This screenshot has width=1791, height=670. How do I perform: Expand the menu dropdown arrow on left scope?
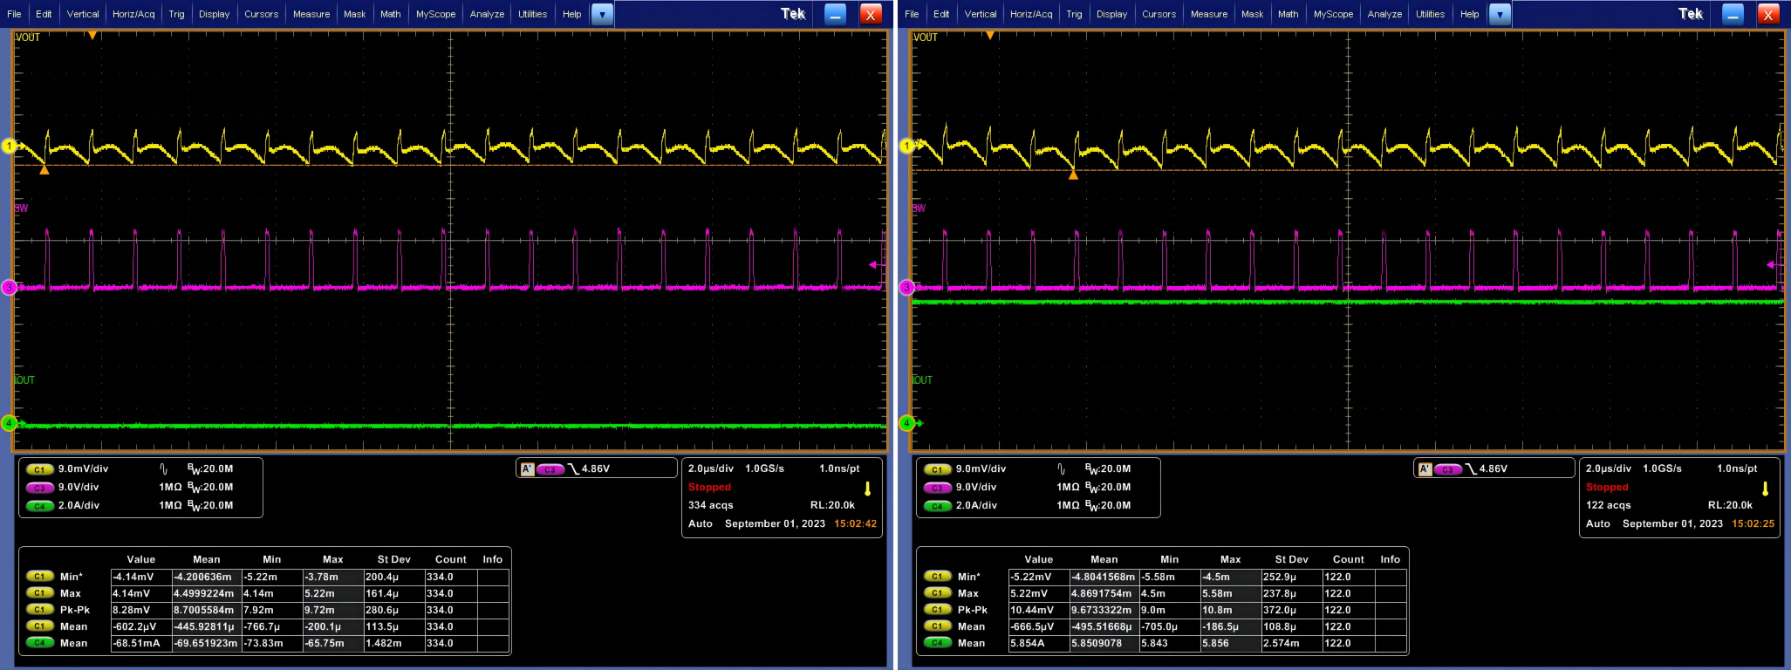click(x=602, y=14)
